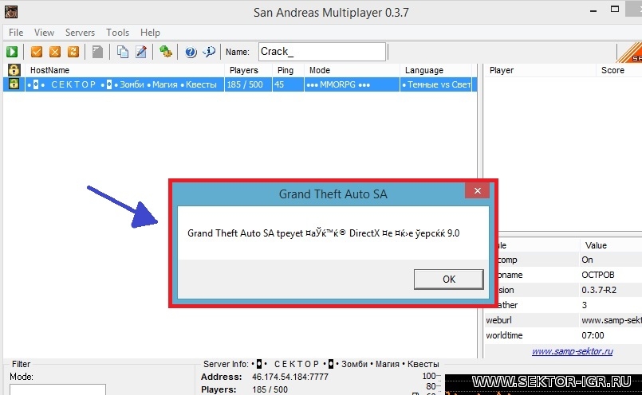Click the green Connect play icon
Screen dimensions: 642x395
[x=12, y=52]
